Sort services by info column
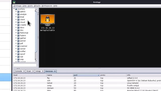Viewport: 161px width, 91px height. tap(144, 75)
